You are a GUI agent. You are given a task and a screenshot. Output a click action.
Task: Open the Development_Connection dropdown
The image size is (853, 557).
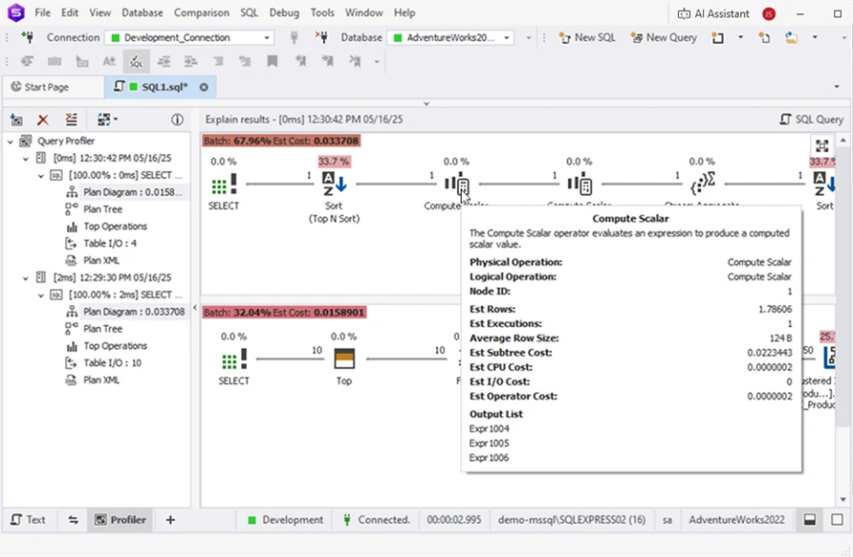coord(189,37)
